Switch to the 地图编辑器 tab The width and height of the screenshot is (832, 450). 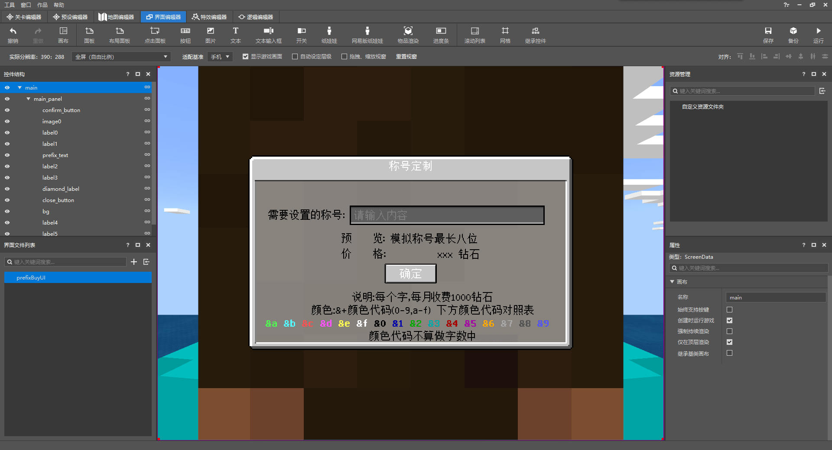116,17
